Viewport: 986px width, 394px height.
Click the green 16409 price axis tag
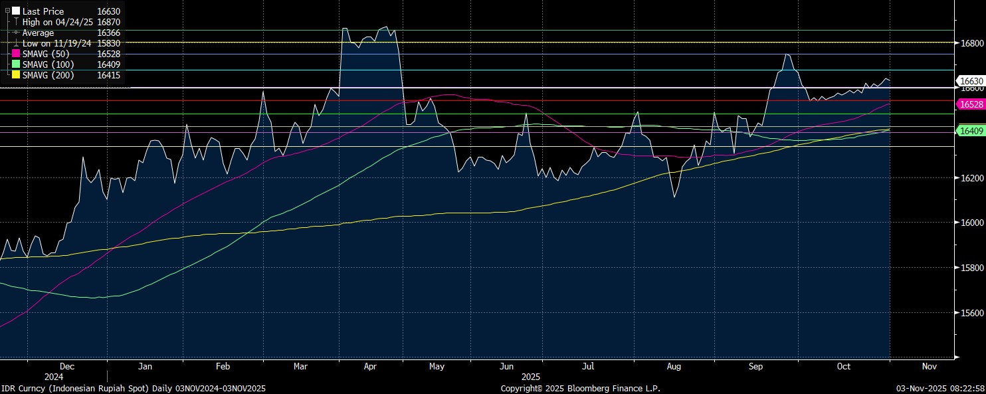[971, 131]
